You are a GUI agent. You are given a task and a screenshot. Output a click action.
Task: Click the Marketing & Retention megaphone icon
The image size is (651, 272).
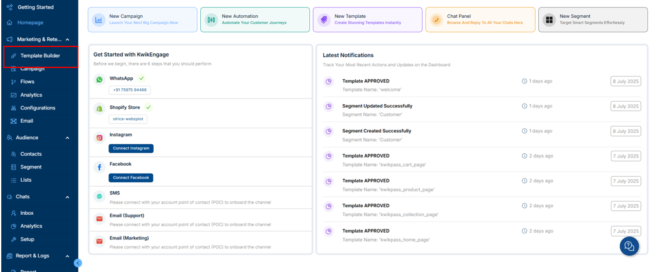[x=10, y=40]
